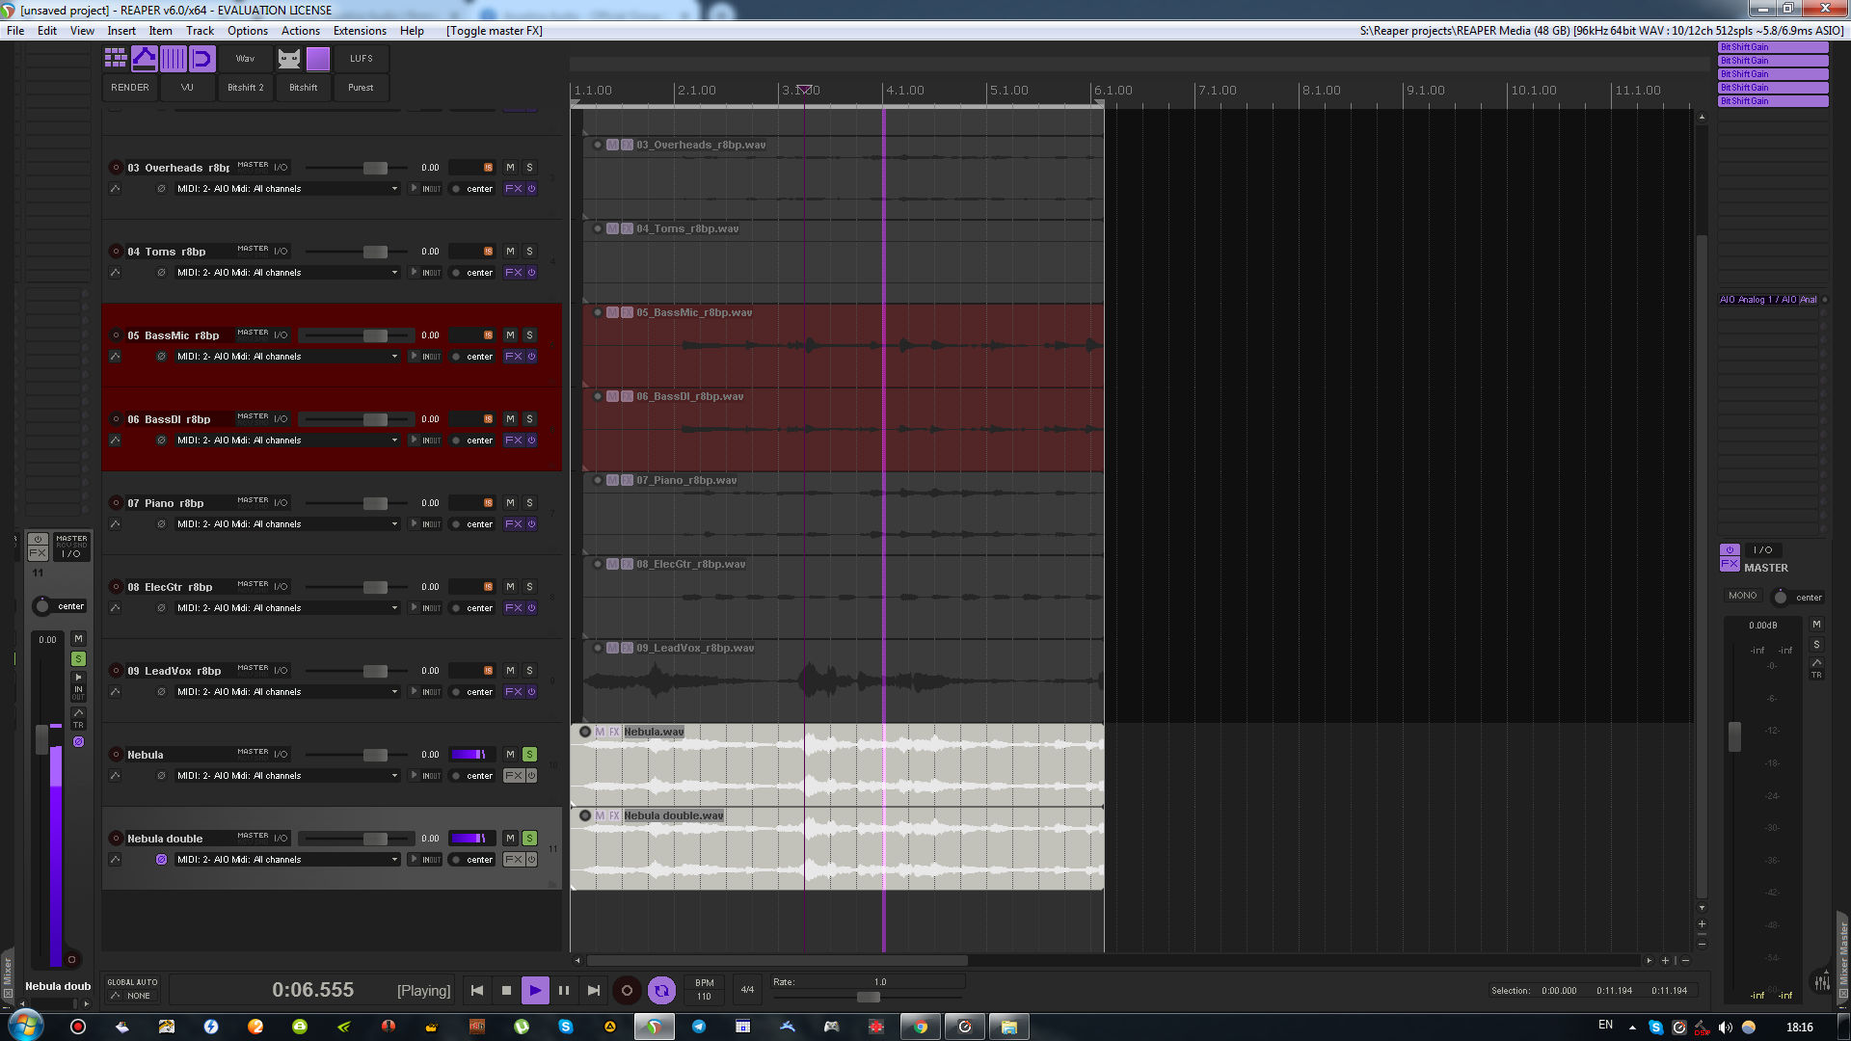
Task: Click the 05_BassMic_r8bp.wav media item
Action: (843, 345)
